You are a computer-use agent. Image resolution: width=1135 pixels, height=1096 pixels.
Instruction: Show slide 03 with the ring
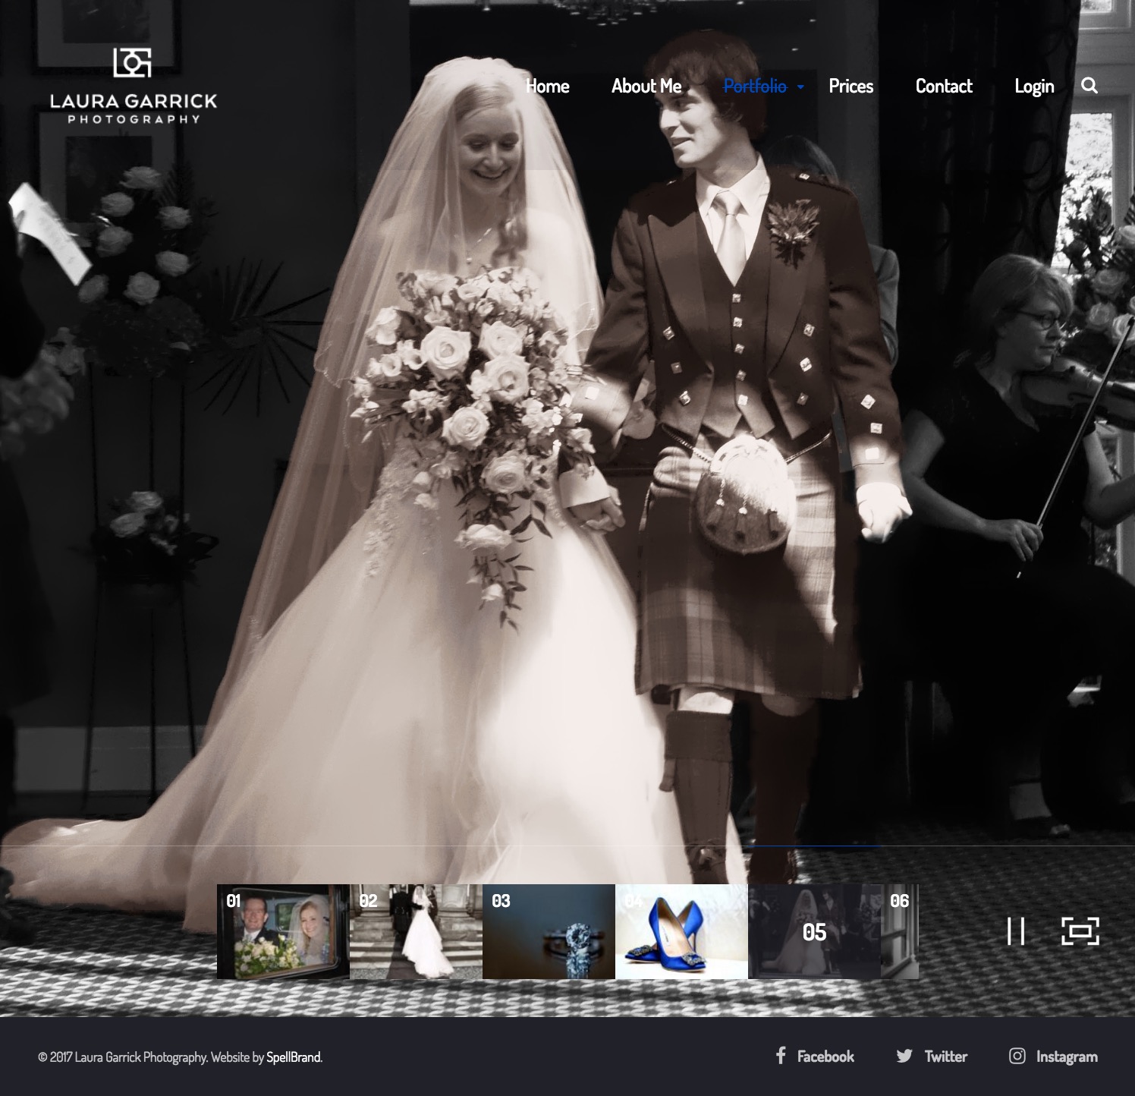click(549, 931)
